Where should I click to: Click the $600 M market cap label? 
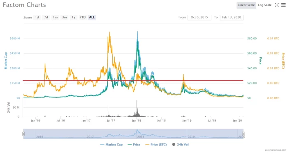coord(15,38)
